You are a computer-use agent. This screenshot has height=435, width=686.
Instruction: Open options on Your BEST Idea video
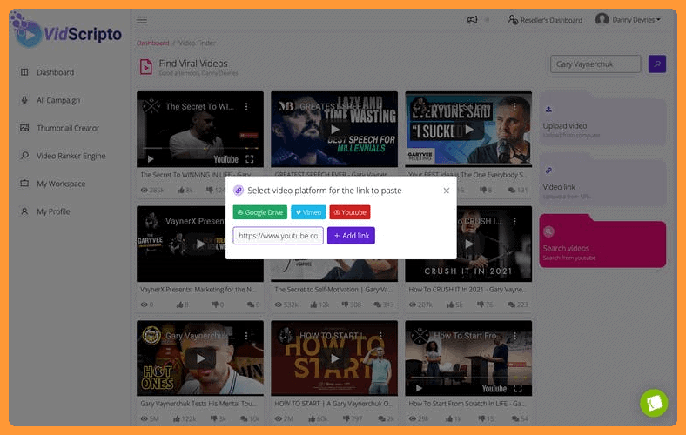[515, 106]
